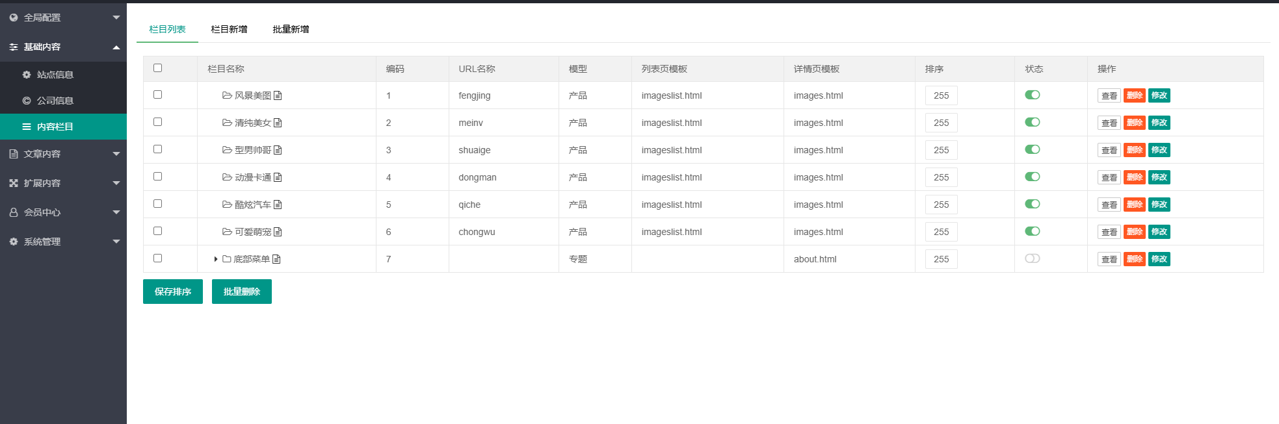Enable the status toggle for 底部菜单

(x=1032, y=258)
